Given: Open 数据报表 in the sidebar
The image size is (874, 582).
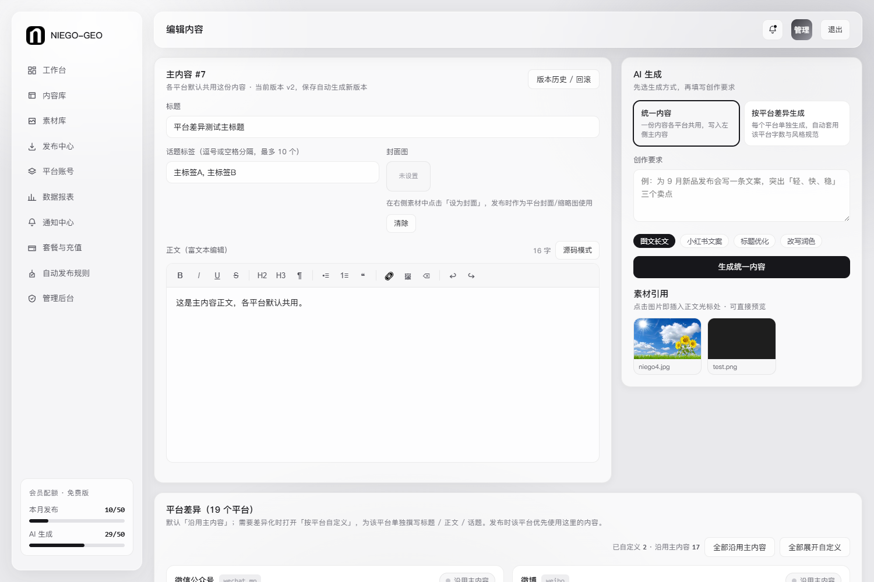Looking at the screenshot, I should [77, 197].
